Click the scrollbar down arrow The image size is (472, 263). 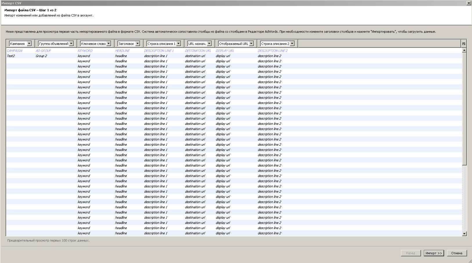click(x=464, y=234)
